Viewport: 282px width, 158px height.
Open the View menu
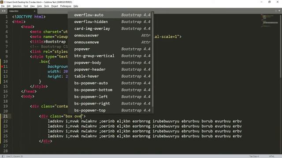pos(32,6)
